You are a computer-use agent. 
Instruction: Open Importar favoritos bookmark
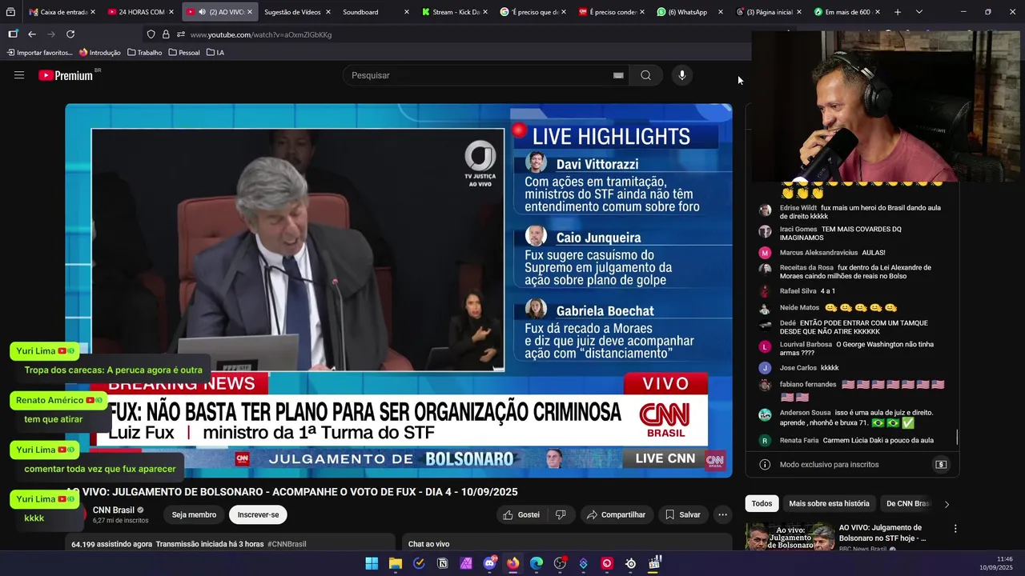[x=39, y=53]
